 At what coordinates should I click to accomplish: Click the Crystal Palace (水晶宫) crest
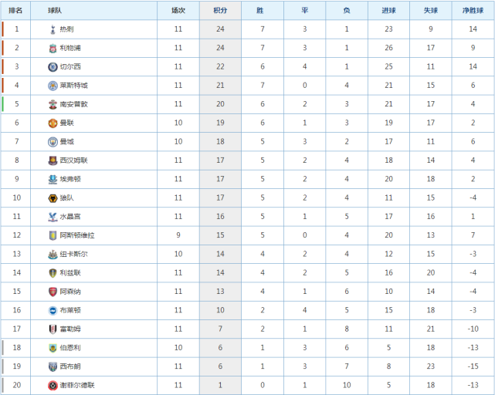click(53, 216)
